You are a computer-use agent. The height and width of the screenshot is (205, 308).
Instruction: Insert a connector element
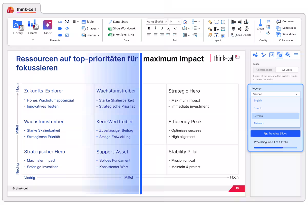pyautogui.click(x=67, y=22)
